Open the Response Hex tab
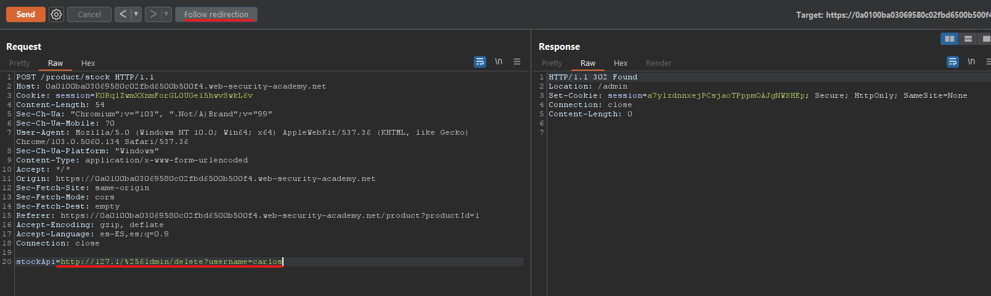Screen dimensions: 991x296 pos(621,63)
